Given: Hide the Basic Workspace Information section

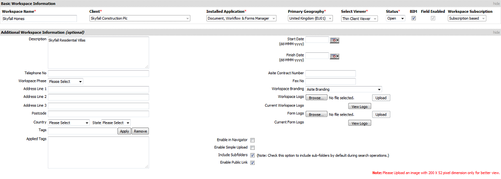Looking at the screenshot, I should point(496,4).
